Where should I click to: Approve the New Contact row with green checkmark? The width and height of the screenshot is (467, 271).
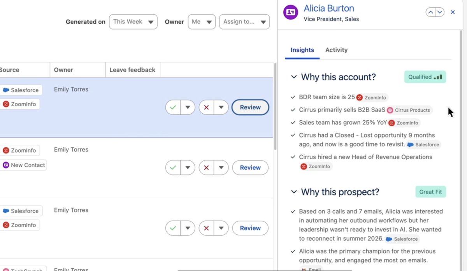tap(173, 168)
